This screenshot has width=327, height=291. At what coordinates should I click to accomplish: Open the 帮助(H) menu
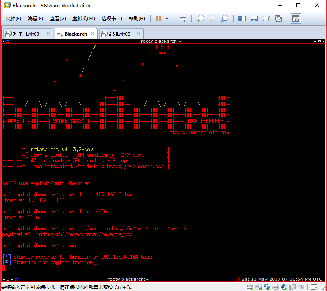pyautogui.click(x=137, y=19)
